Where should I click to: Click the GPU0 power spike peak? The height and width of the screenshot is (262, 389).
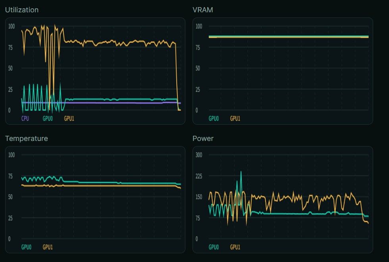pos(241,172)
